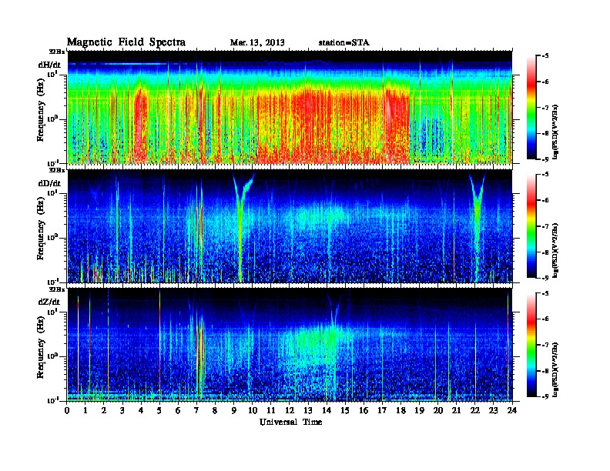The height and width of the screenshot is (471, 610).
Task: Click the "13" tick on the time axis
Action: pyautogui.click(x=308, y=410)
